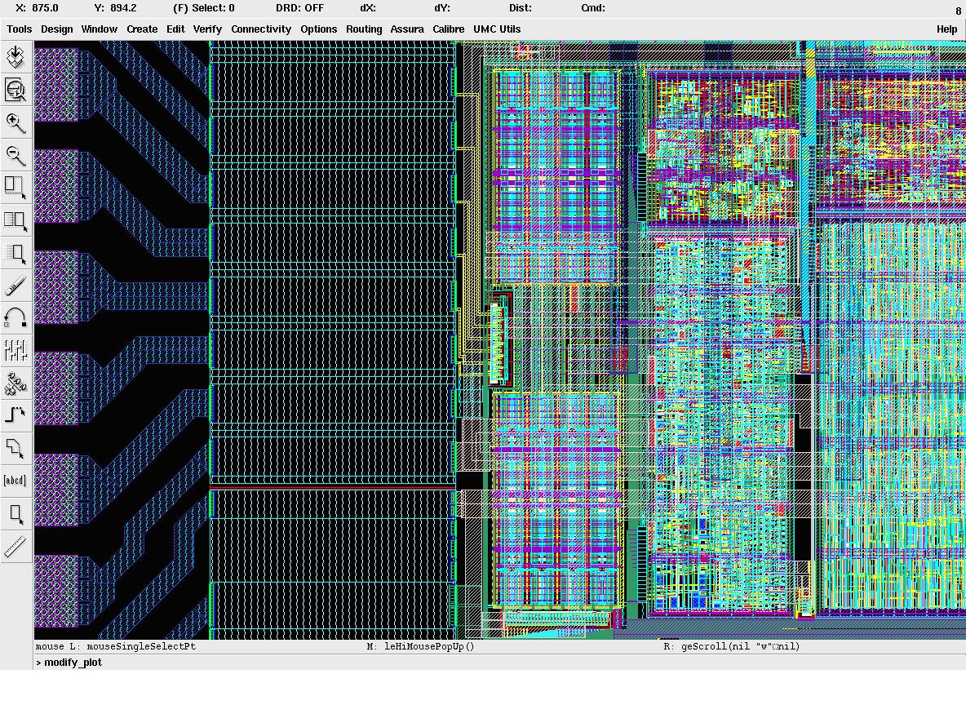This screenshot has height=705, width=966.
Task: Open the Edit Properties icon
Action: (16, 351)
